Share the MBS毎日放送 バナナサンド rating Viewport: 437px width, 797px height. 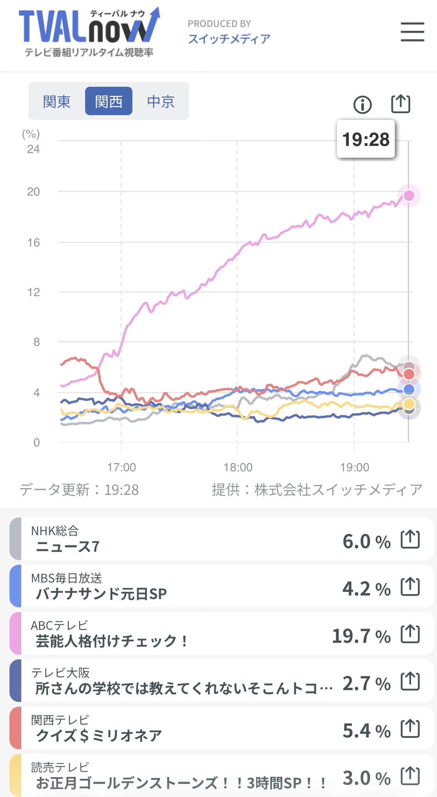click(x=410, y=587)
